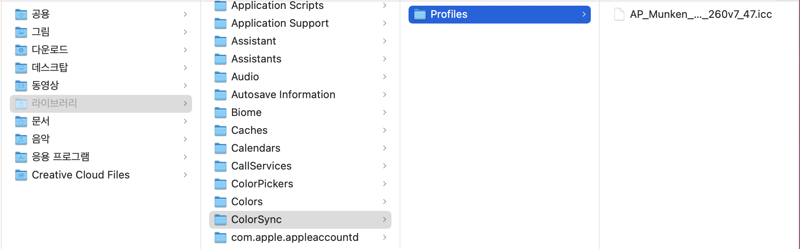
Task: Select the Colors folder row
Action: 247,202
